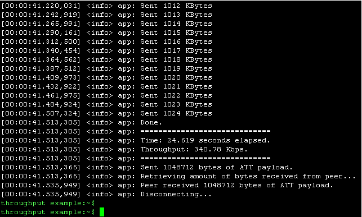The image size is (362, 217).
Task: Click the <info> tag on the Done line
Action: pos(100,123)
